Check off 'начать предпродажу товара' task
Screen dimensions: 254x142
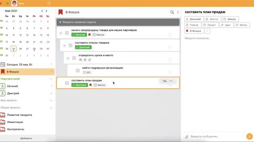click(67, 33)
